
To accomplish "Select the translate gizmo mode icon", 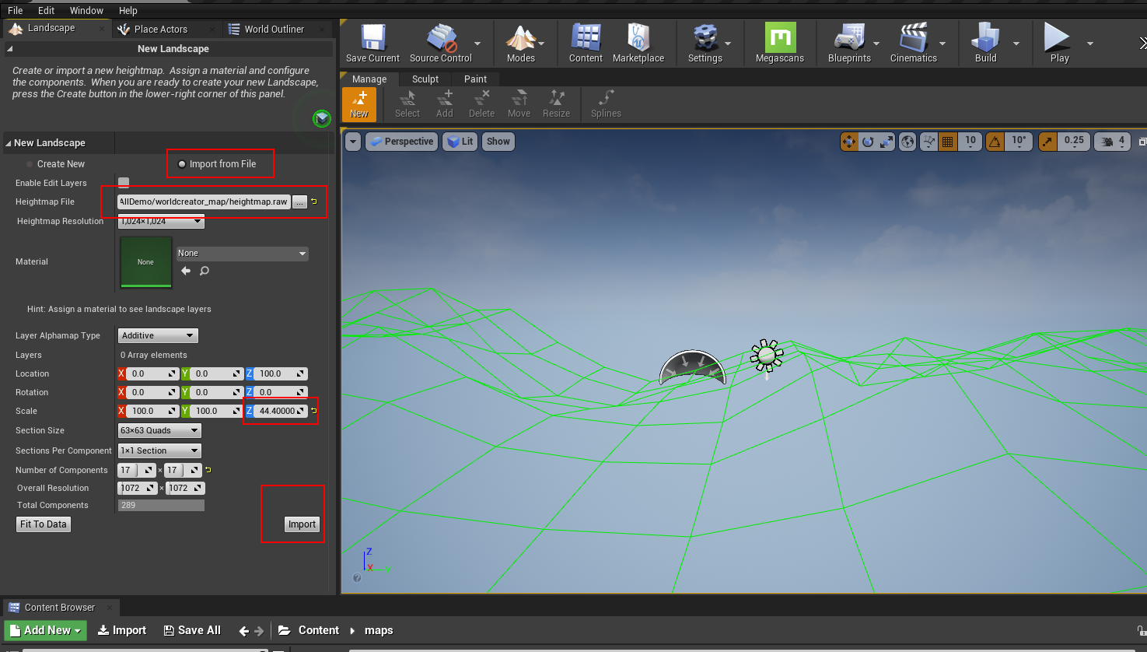I will [x=849, y=142].
